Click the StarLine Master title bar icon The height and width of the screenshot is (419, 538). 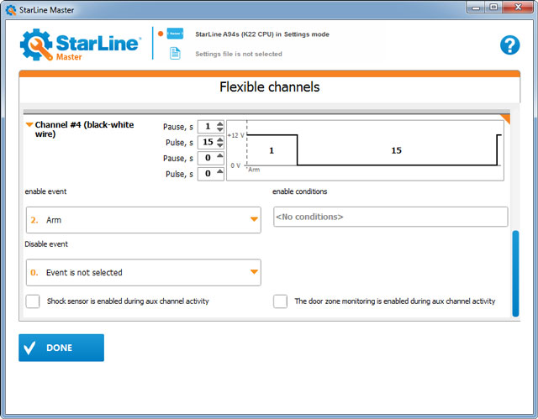tap(11, 10)
